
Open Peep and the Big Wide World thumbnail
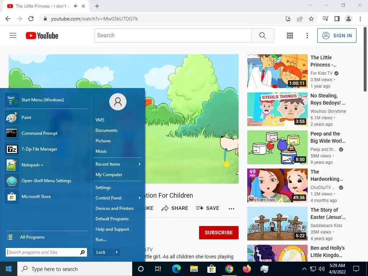(277, 147)
